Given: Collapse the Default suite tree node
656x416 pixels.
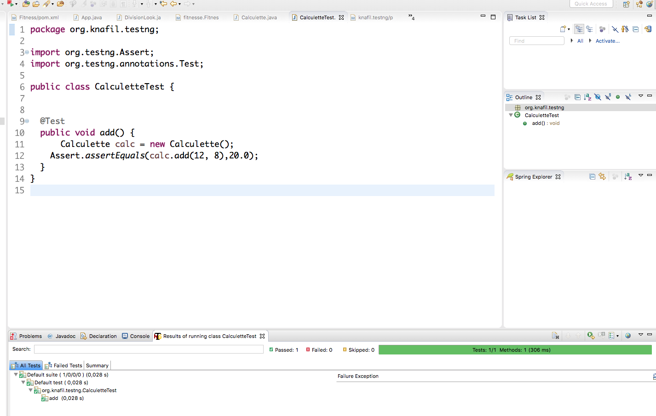Looking at the screenshot, I should click(x=16, y=375).
